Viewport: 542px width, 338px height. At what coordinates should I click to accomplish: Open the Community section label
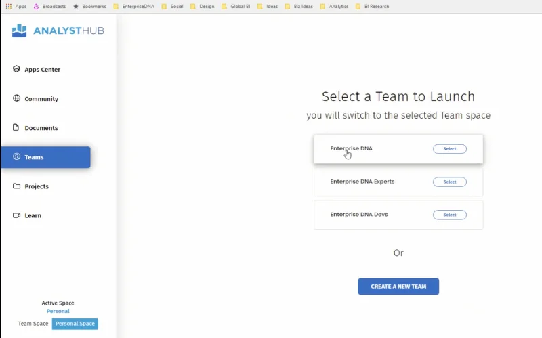coord(41,98)
